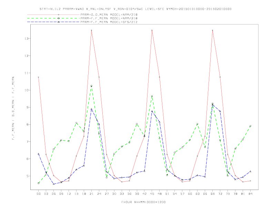
Task: Click x-axis tick label 15
Action: click(x=76, y=194)
